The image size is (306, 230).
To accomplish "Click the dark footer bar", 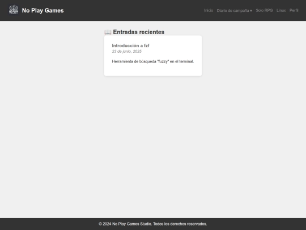I will (49, 224).
